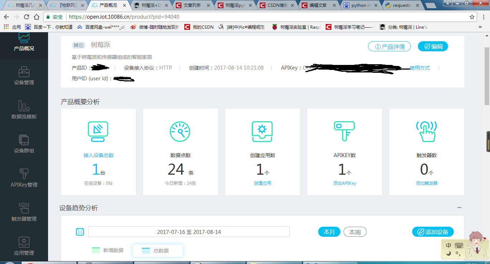Viewport: 490px width, 264px height.
Task: Open the 应用 apps bookmark shortcut
Action: click(x=12, y=27)
